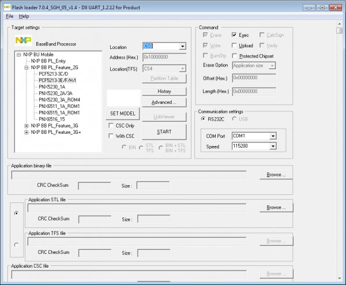Click the History button
Viewport: 346px width, 285px height.
coord(164,91)
